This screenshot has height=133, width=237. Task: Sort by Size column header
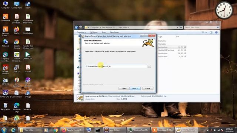178,37
